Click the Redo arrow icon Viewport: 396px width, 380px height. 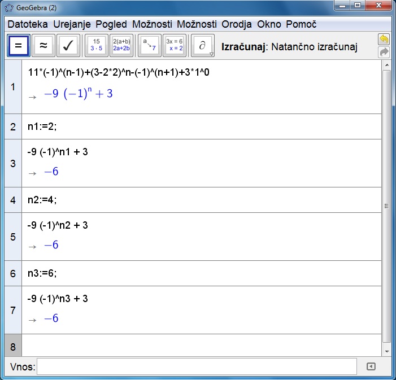click(x=384, y=53)
